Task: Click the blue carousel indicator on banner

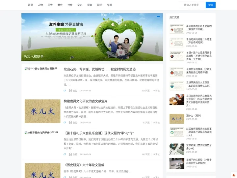Action: 158,16
